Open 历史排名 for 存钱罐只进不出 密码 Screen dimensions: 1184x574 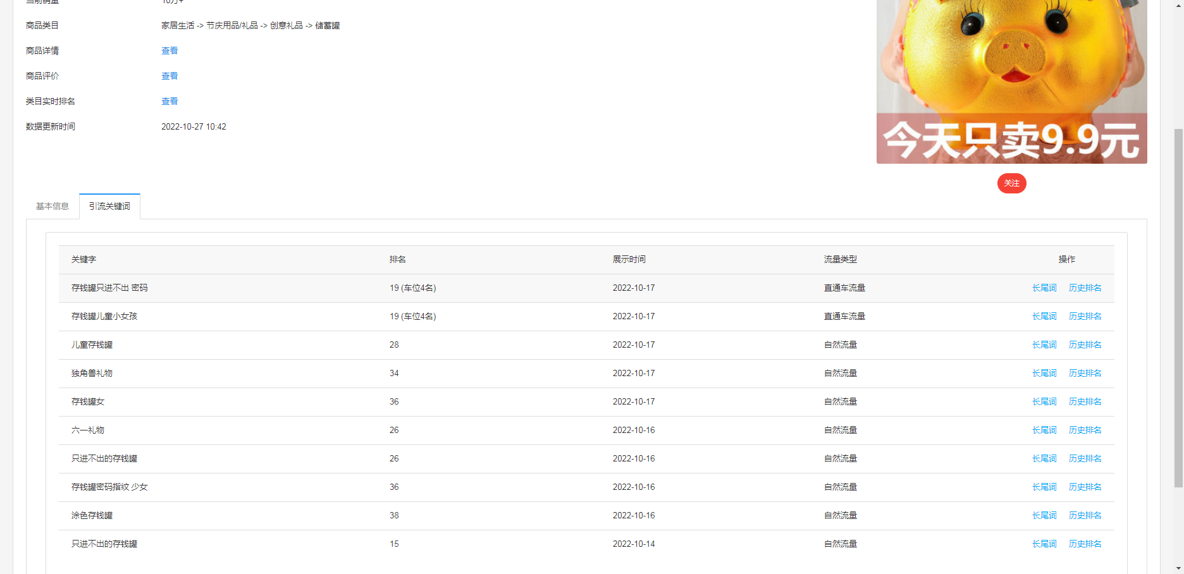(x=1085, y=288)
